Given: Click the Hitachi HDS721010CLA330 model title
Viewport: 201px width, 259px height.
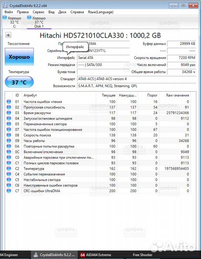Looking at the screenshot, I should tap(100, 35).
